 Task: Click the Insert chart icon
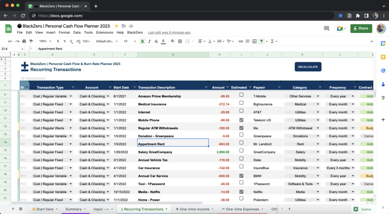click(255, 41)
